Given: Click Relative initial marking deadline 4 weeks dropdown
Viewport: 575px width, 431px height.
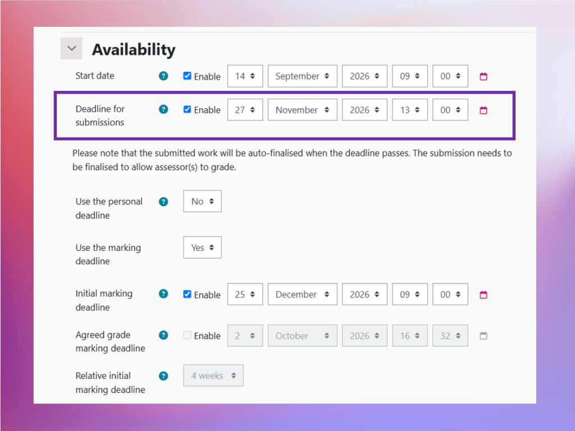Looking at the screenshot, I should tap(213, 375).
